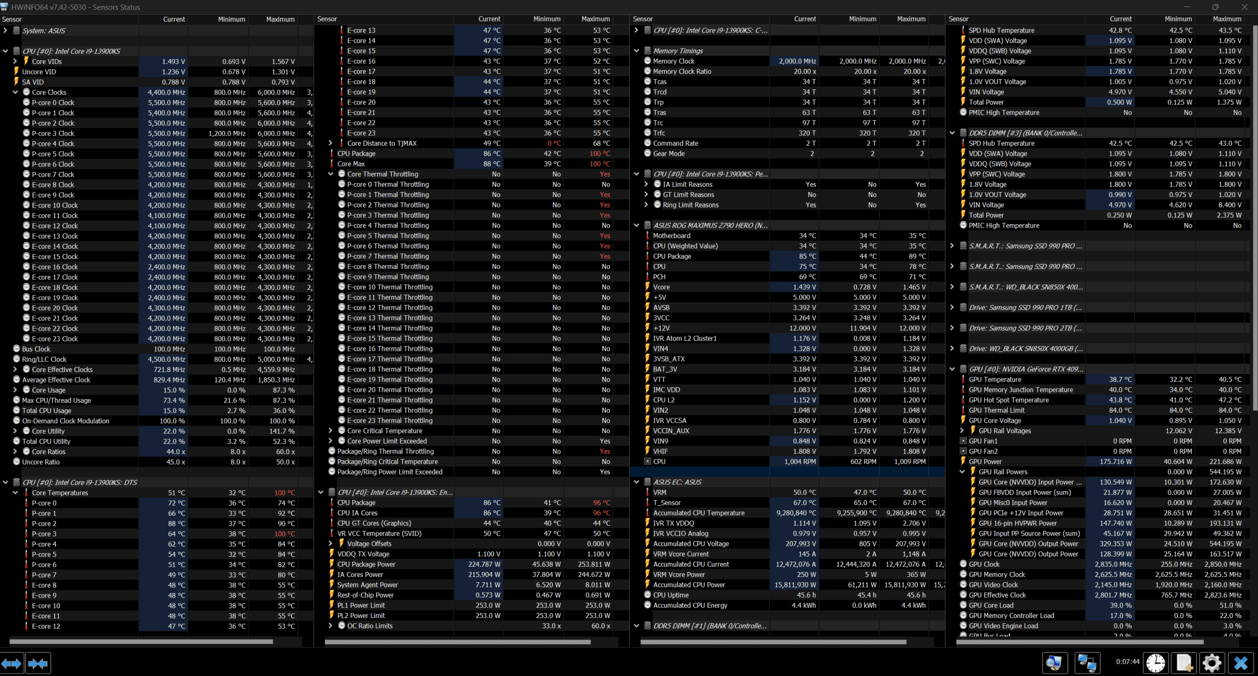This screenshot has width=1258, height=676.
Task: Expand Core Distance to TjMAX
Action: point(331,143)
